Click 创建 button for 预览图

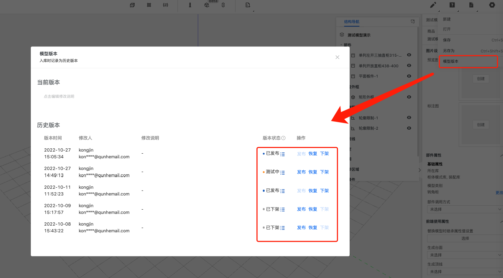point(481,79)
